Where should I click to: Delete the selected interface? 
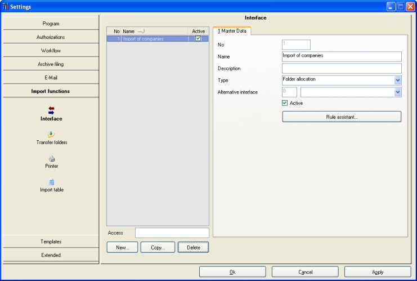coord(194,247)
